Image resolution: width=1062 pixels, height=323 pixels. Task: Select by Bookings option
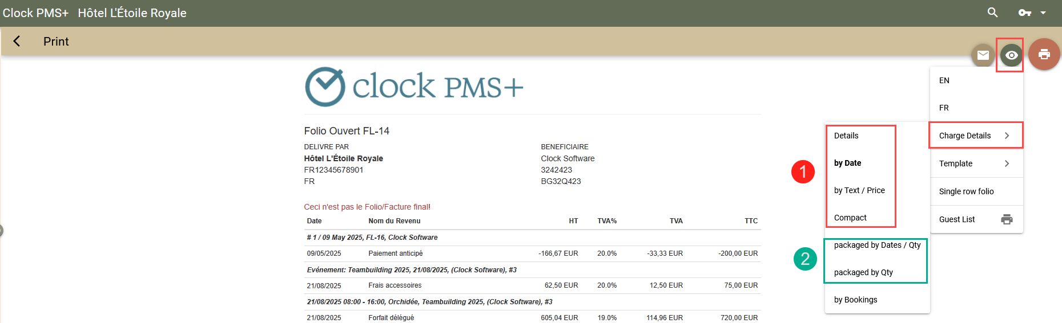coord(877,300)
